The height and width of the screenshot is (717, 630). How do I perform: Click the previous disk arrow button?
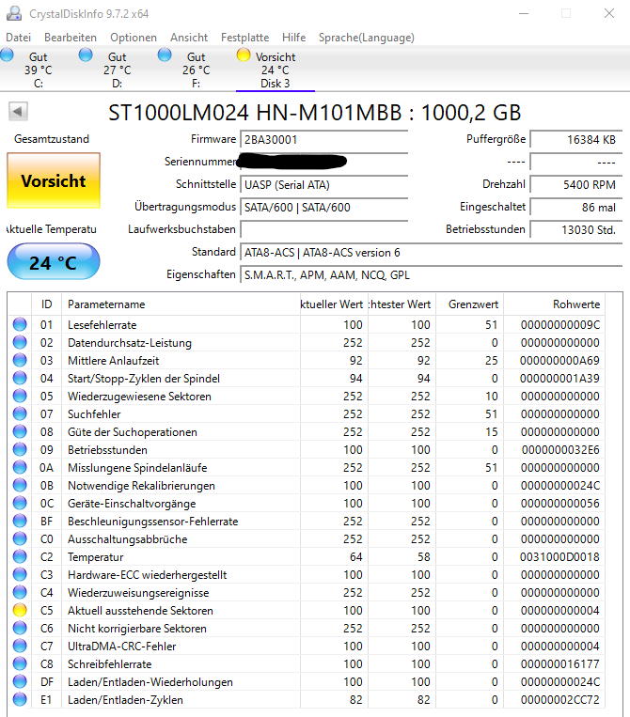pos(18,112)
